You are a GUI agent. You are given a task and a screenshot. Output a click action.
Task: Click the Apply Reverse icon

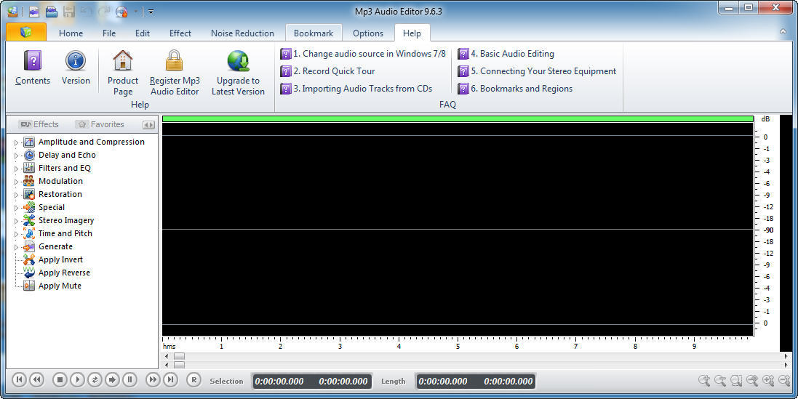point(29,273)
